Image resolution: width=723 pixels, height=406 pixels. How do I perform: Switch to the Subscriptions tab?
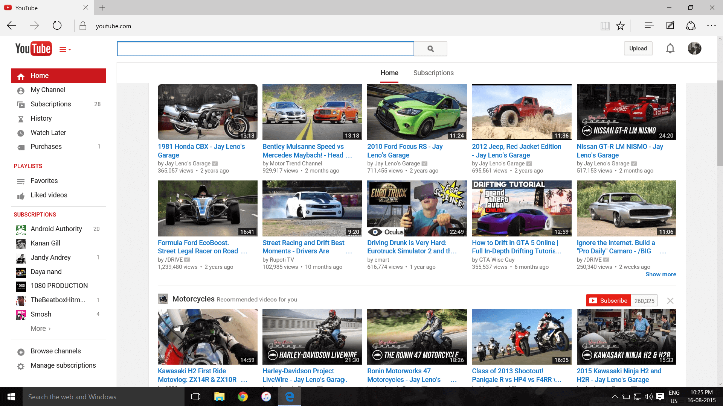pyautogui.click(x=433, y=73)
